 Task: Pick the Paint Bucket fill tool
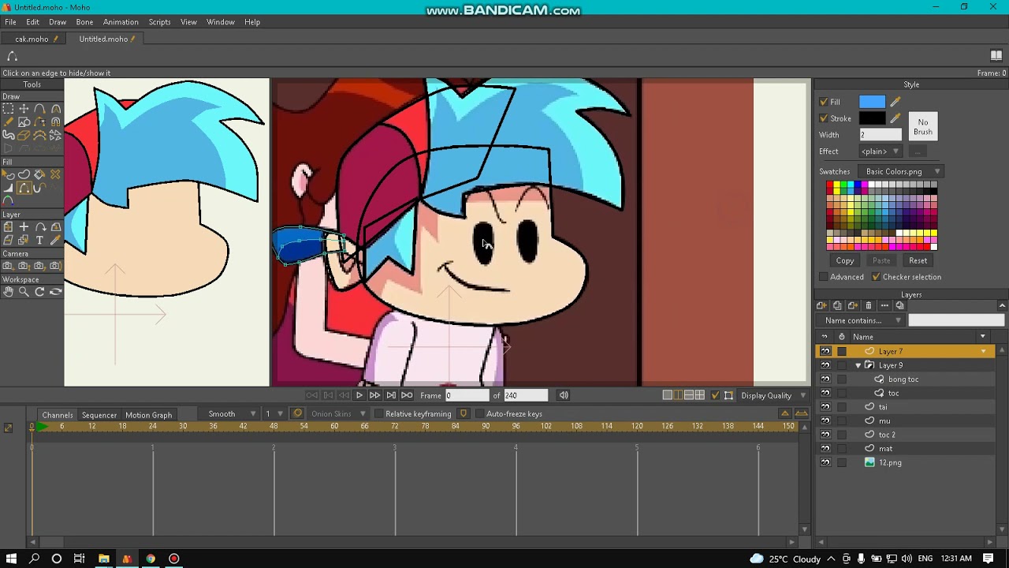[39, 174]
